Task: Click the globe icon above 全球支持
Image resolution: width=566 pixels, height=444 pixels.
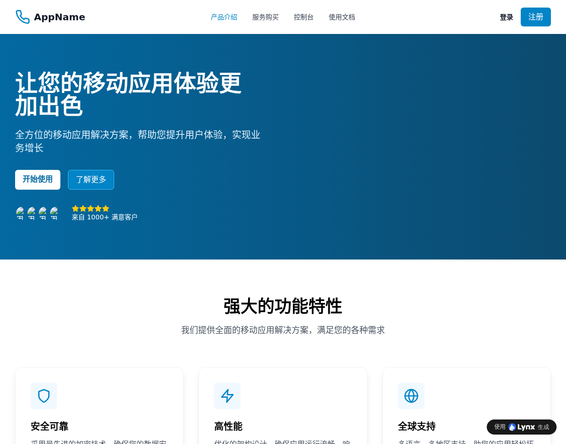Action: click(411, 396)
